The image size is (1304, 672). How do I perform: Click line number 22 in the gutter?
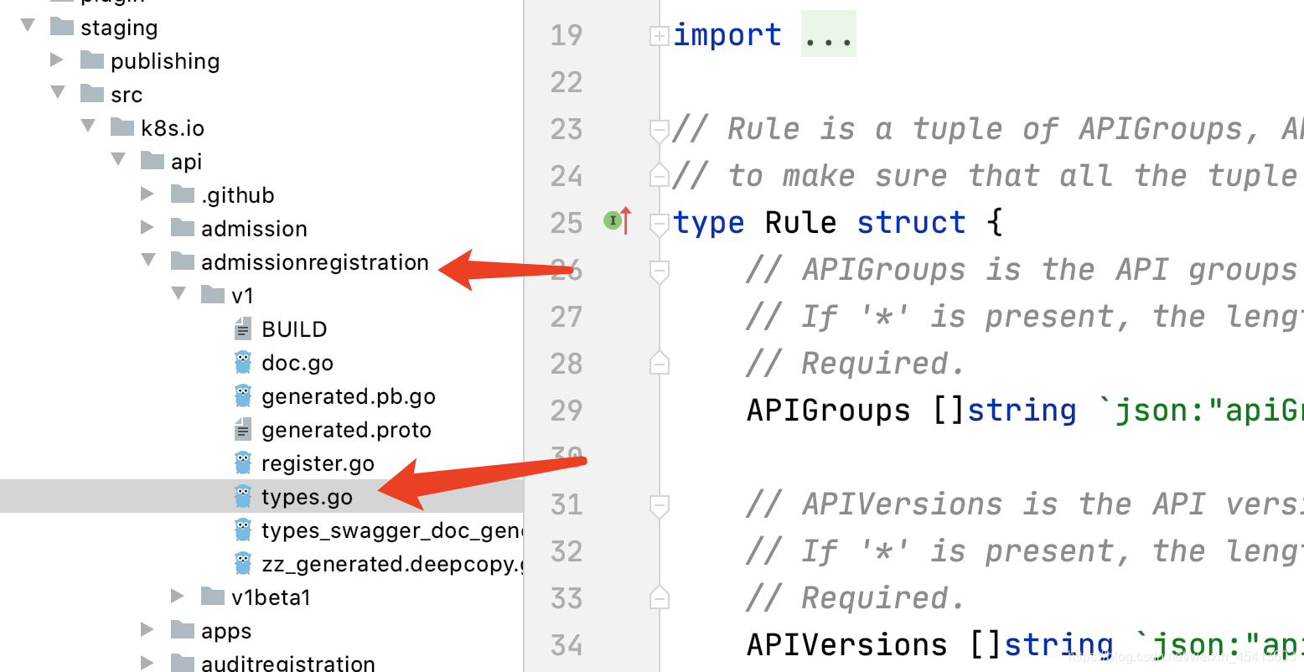(x=566, y=82)
